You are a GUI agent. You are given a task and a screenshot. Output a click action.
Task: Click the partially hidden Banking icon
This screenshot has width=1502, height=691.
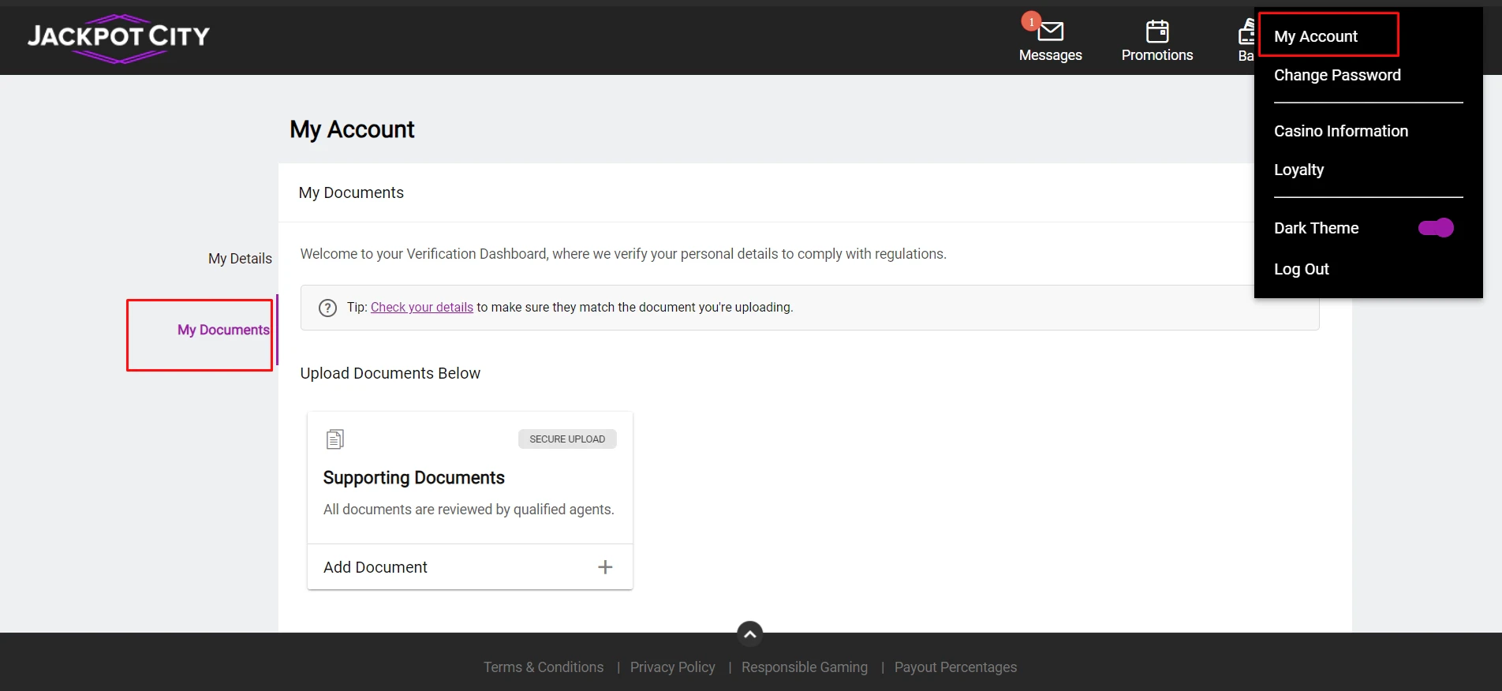1246,32
